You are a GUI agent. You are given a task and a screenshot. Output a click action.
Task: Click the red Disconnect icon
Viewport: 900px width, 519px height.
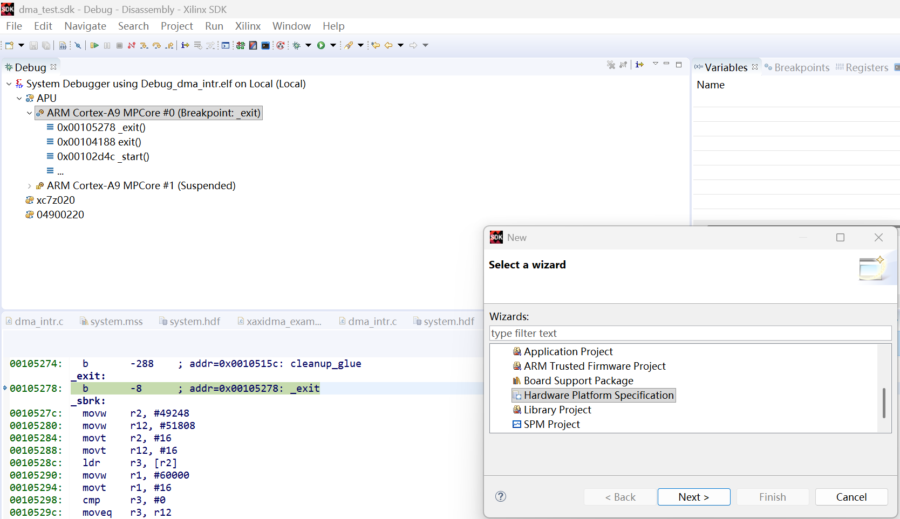[132, 45]
